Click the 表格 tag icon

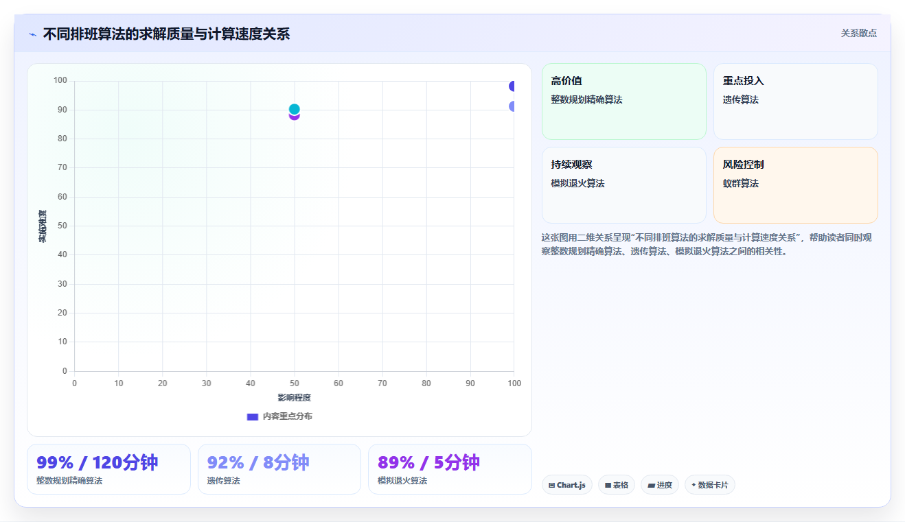(608, 485)
